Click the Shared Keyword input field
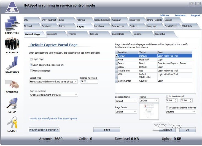Screen dimensions: 202x146 click(89, 82)
